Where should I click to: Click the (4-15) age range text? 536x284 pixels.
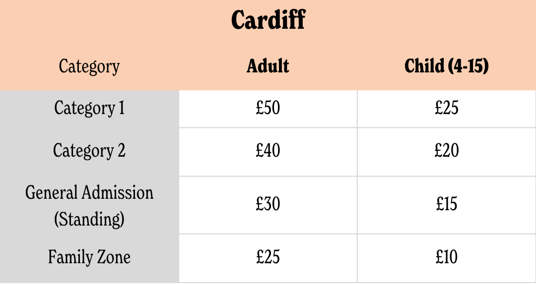point(468,66)
